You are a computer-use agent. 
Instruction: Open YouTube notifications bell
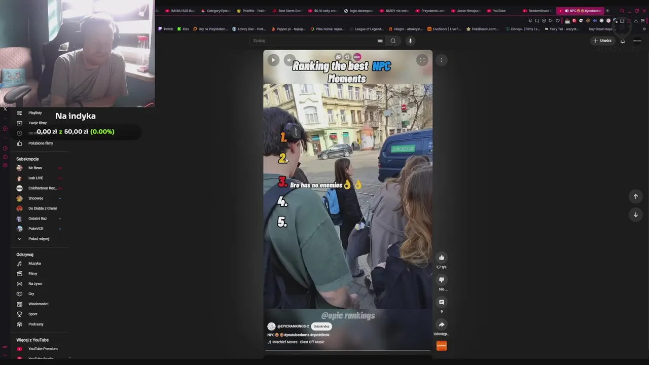[623, 41]
